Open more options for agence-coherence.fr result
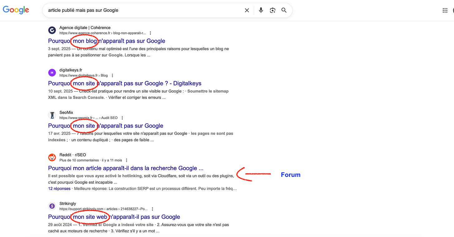 150,33
